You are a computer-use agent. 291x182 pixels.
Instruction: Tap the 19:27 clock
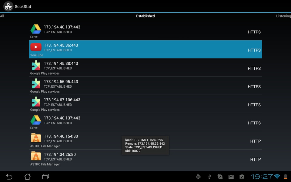coord(262,177)
